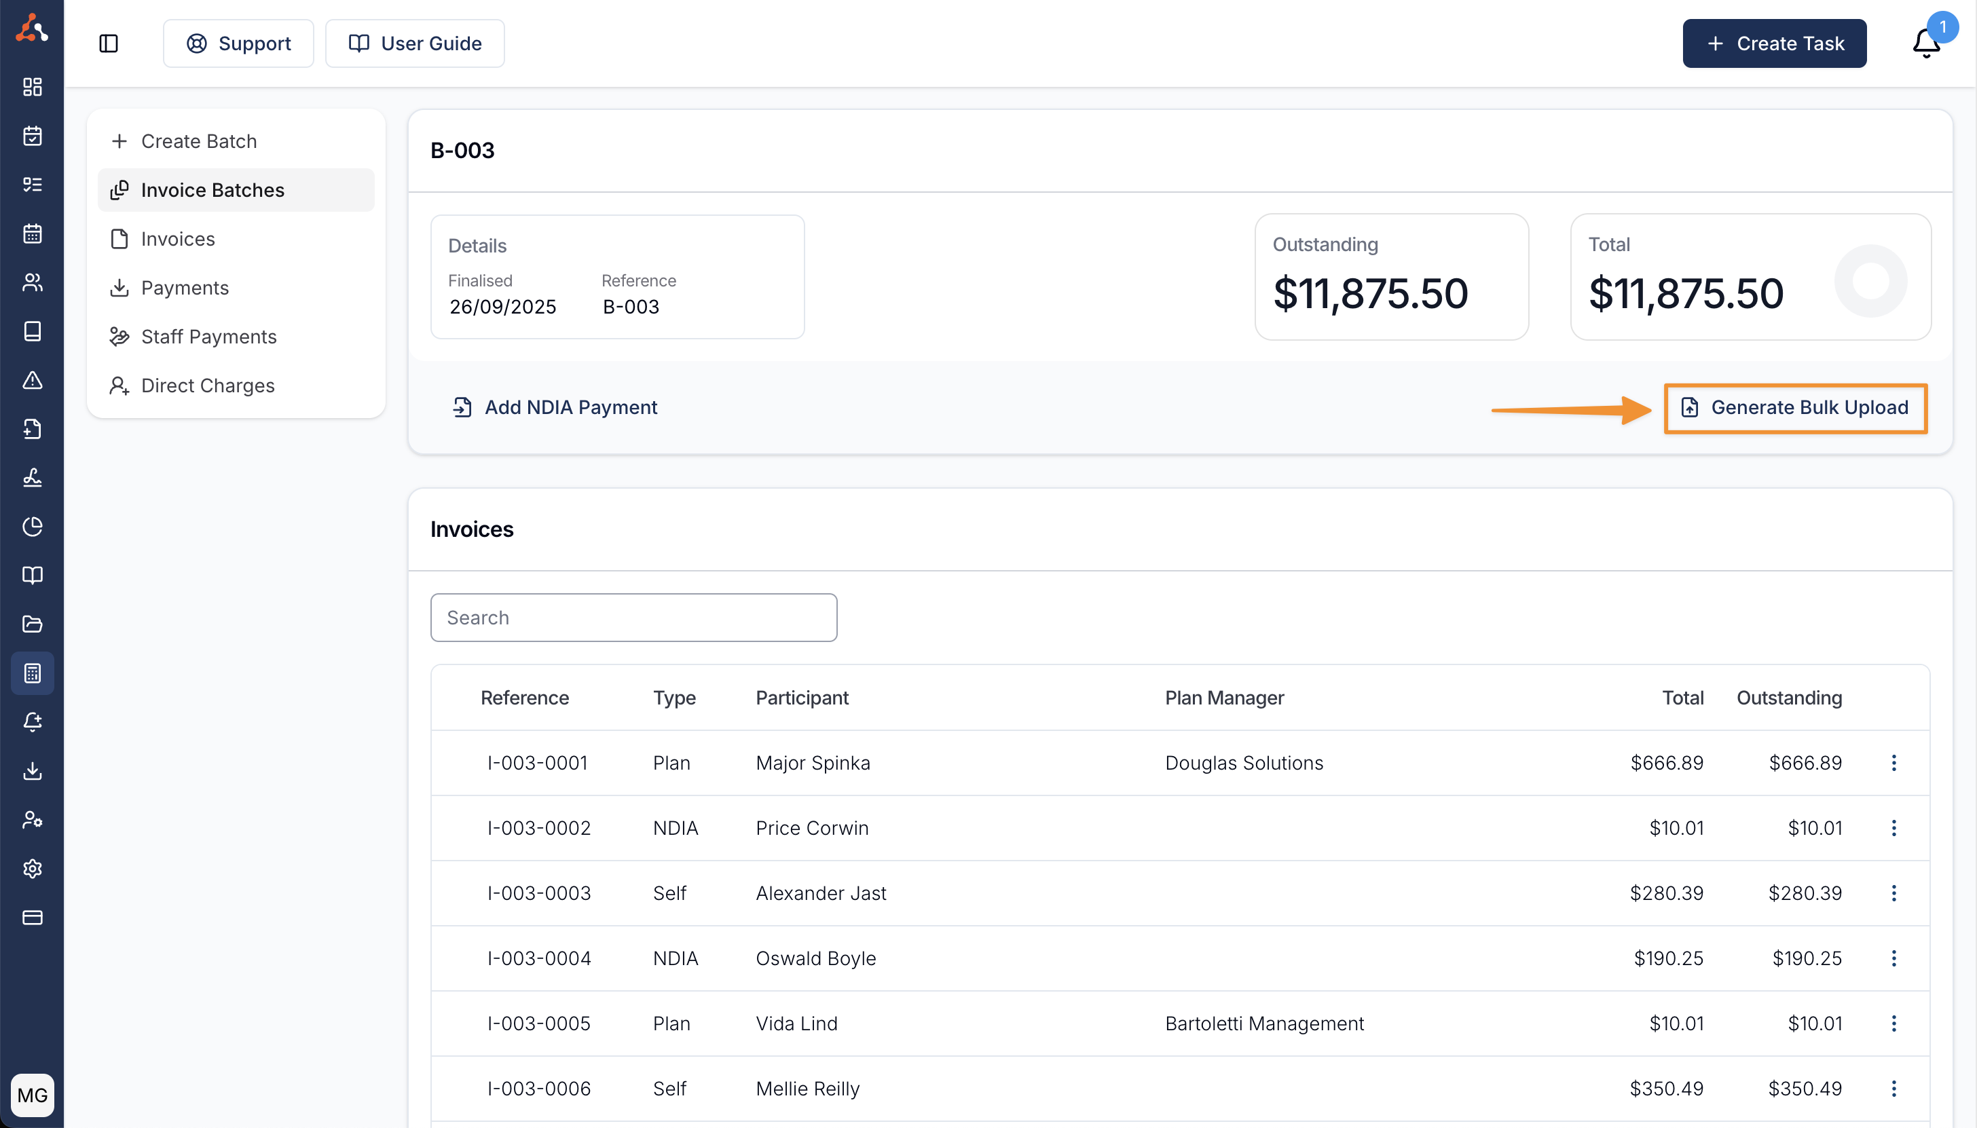
Task: Open actions menu for Price Corwin invoice
Action: click(1893, 828)
